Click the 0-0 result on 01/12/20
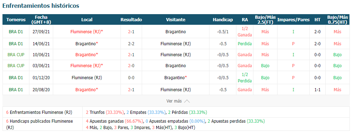This screenshot has height=134, width=353. [x=131, y=78]
